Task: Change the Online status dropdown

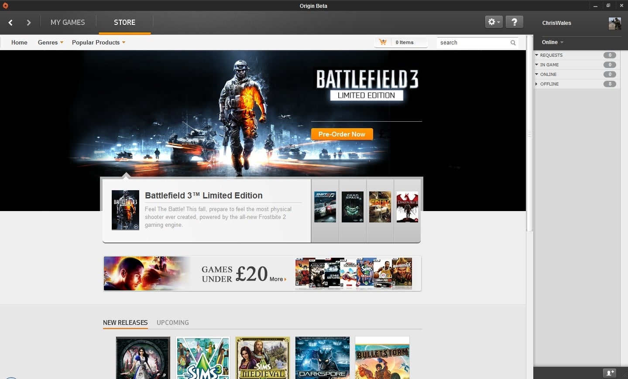Action: click(553, 42)
